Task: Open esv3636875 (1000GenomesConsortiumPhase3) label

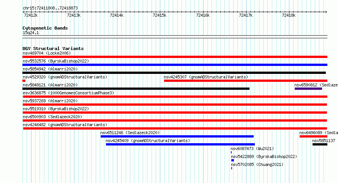Action: (68, 93)
